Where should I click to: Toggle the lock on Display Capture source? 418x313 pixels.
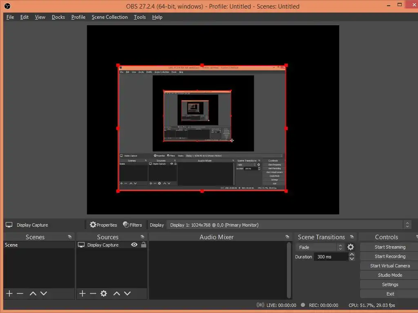[x=143, y=245]
